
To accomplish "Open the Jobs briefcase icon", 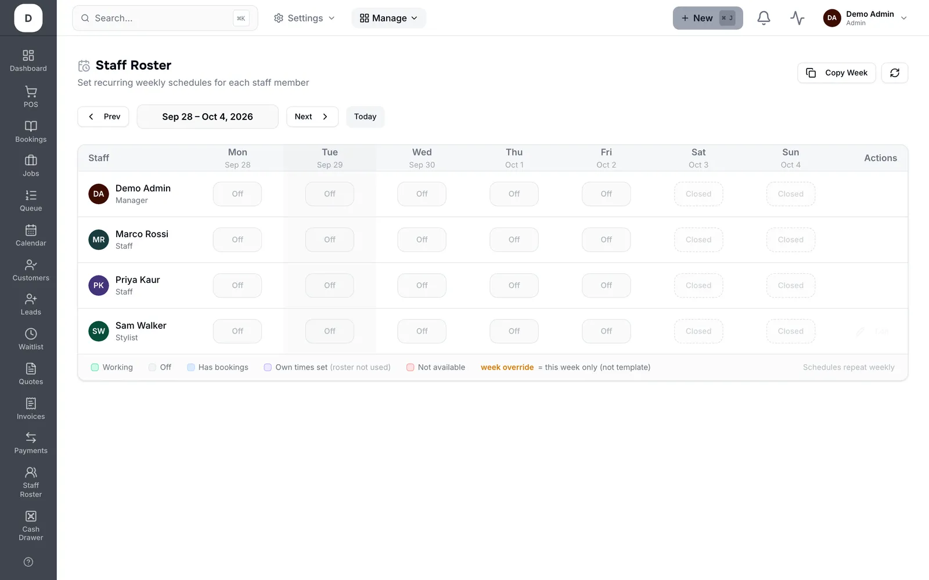I will coord(31,166).
